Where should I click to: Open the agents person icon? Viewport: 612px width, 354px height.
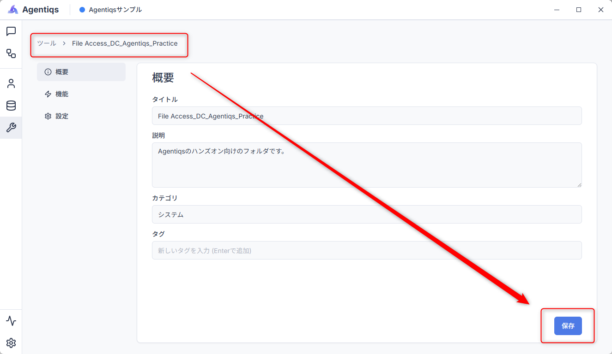[x=11, y=83]
